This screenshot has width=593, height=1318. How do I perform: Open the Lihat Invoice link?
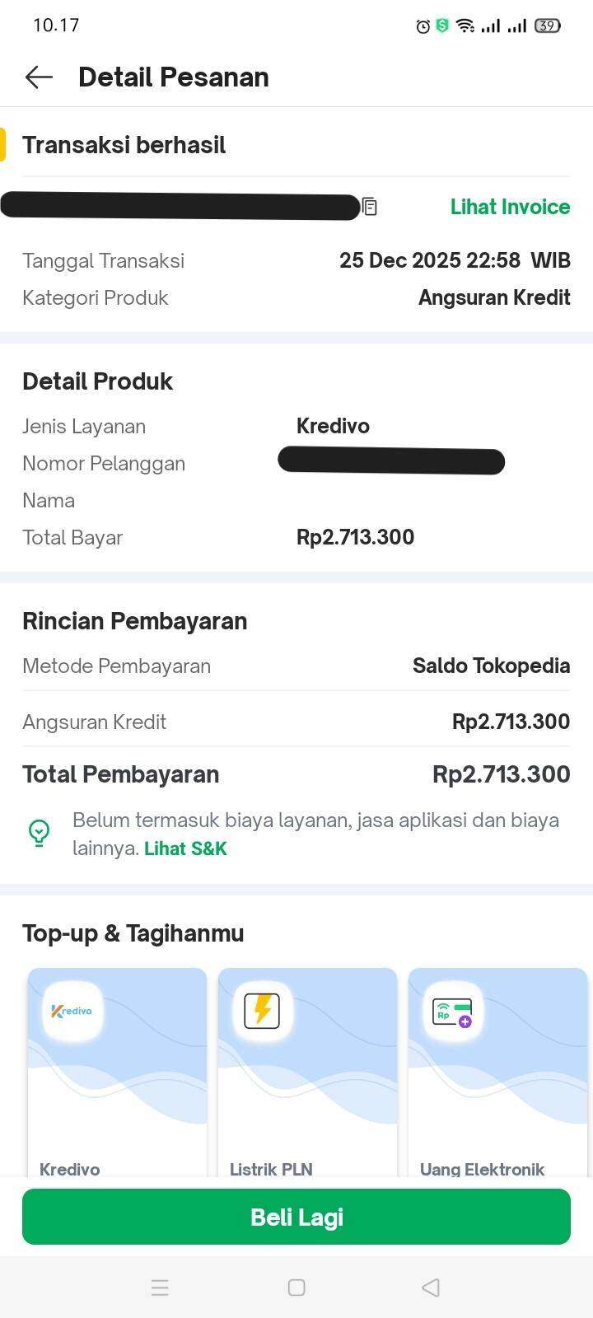tap(510, 207)
